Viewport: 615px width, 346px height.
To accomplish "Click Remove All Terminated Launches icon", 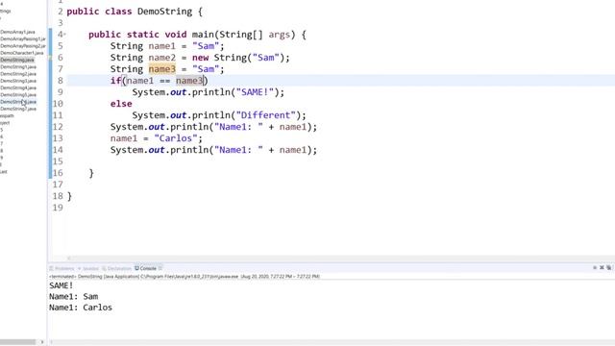I will click(609, 267).
